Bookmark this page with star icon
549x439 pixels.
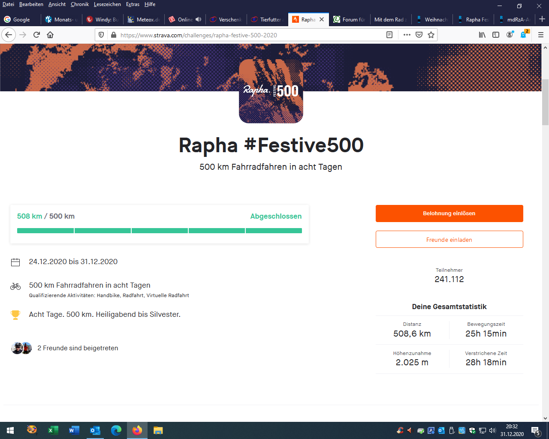pyautogui.click(x=431, y=35)
